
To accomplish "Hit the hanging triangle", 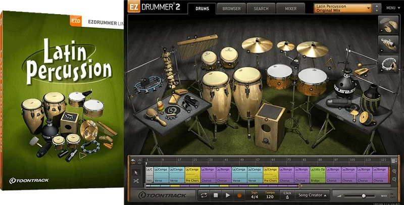I will 330,63.
